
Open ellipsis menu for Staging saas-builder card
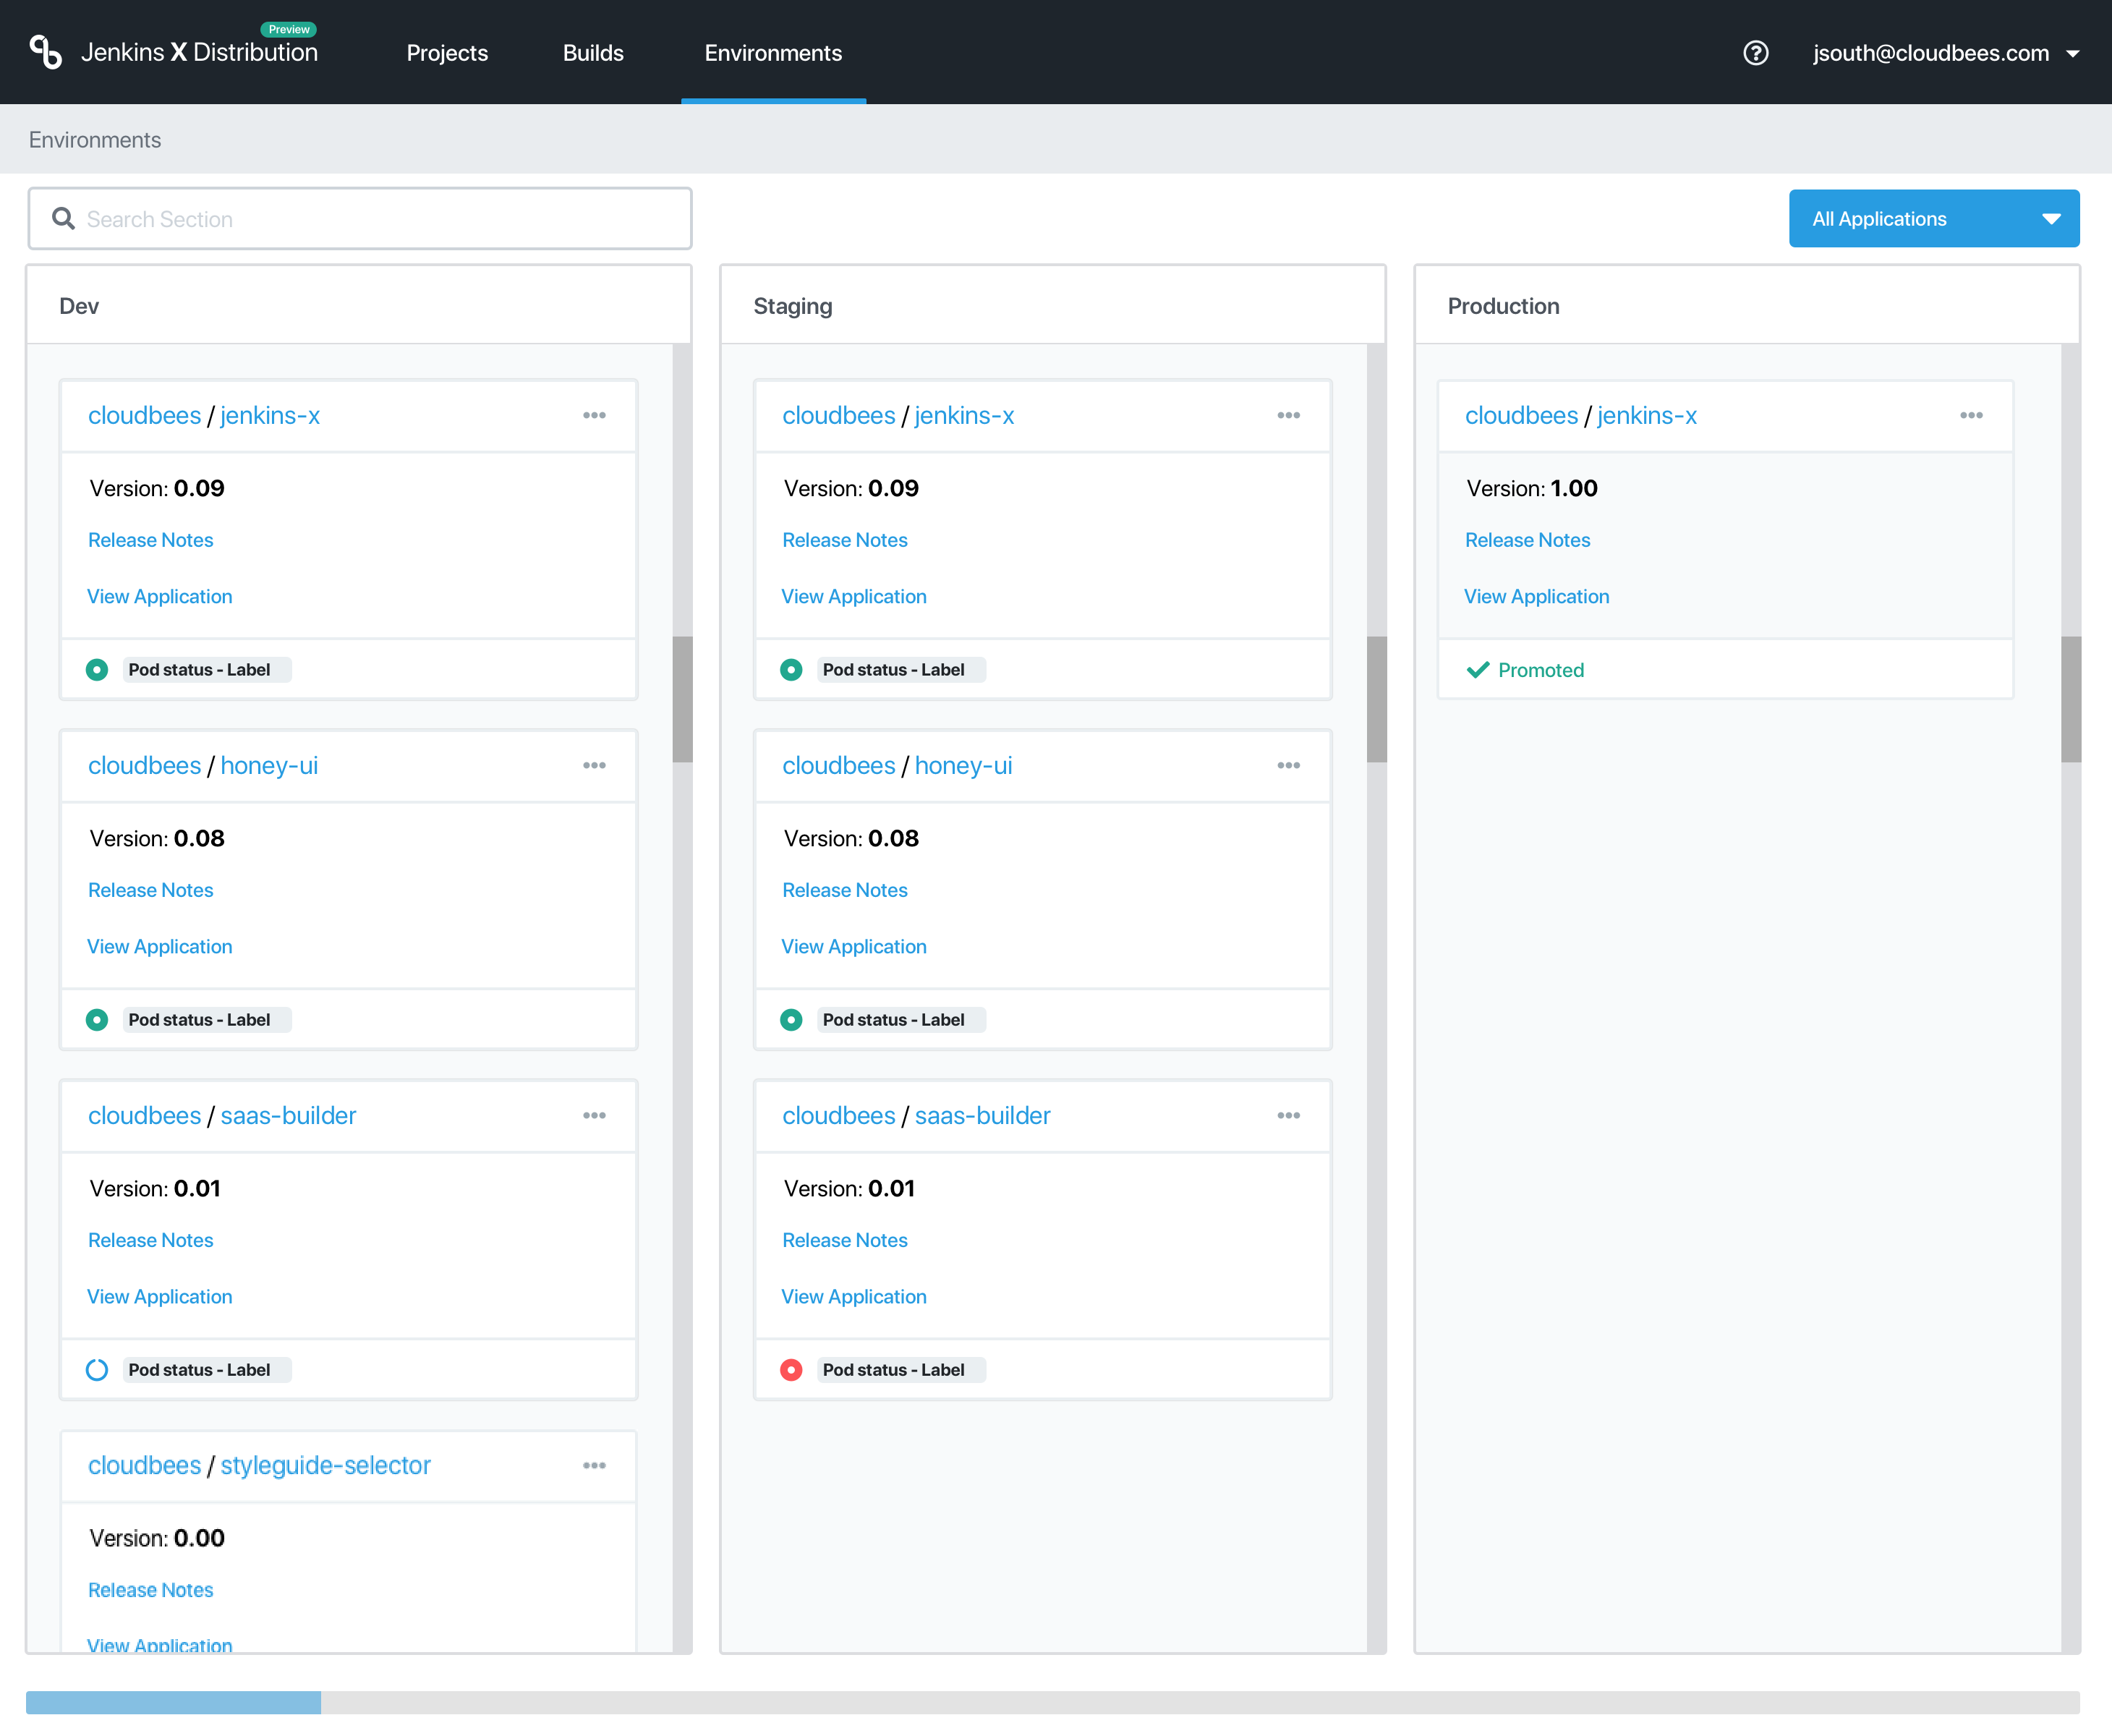(x=1288, y=1115)
